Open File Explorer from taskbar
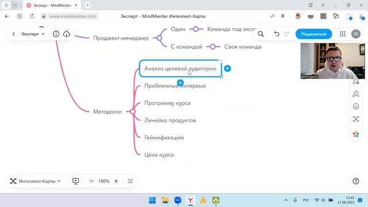This screenshot has height=207, width=368. 165,200
